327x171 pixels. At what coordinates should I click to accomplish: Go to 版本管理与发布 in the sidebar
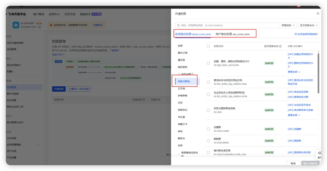coord(15,122)
